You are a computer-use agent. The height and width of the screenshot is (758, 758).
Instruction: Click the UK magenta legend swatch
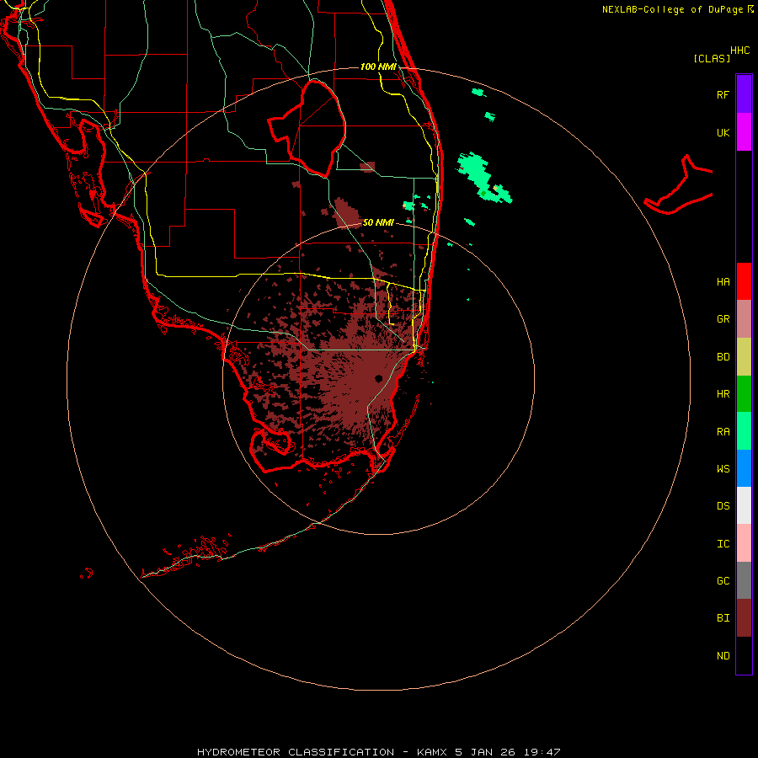744,132
